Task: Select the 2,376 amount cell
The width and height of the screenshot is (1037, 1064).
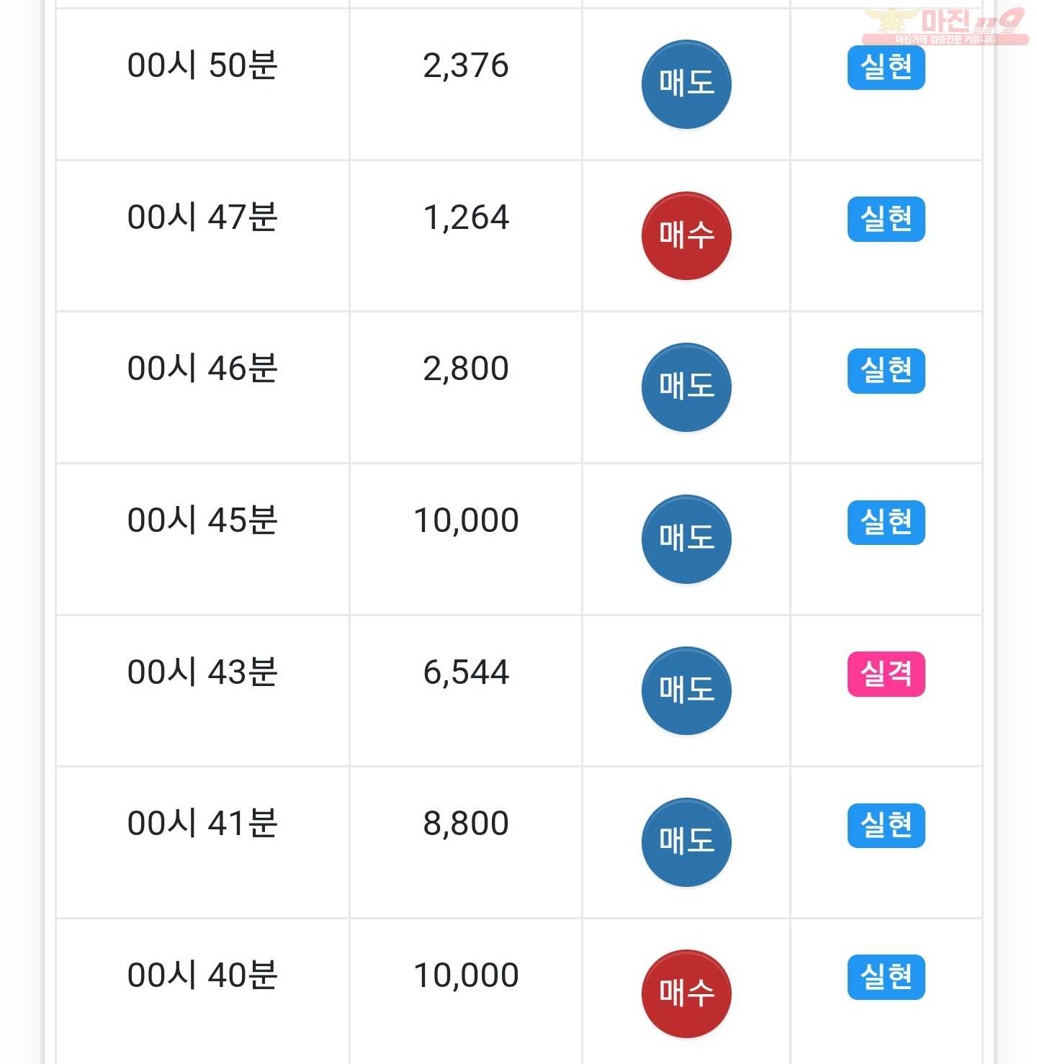Action: click(466, 84)
